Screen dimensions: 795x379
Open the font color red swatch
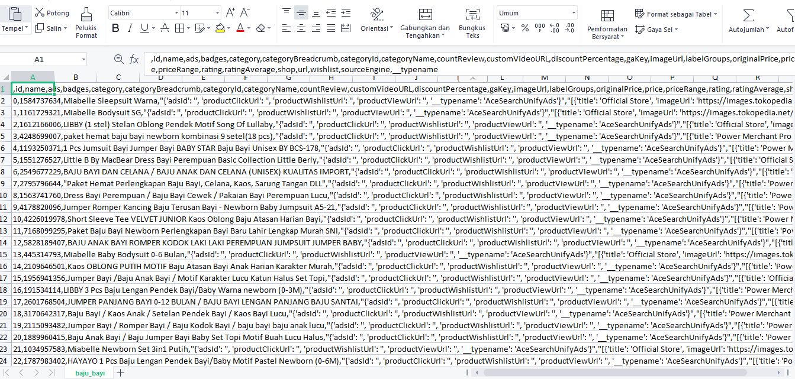click(x=240, y=28)
